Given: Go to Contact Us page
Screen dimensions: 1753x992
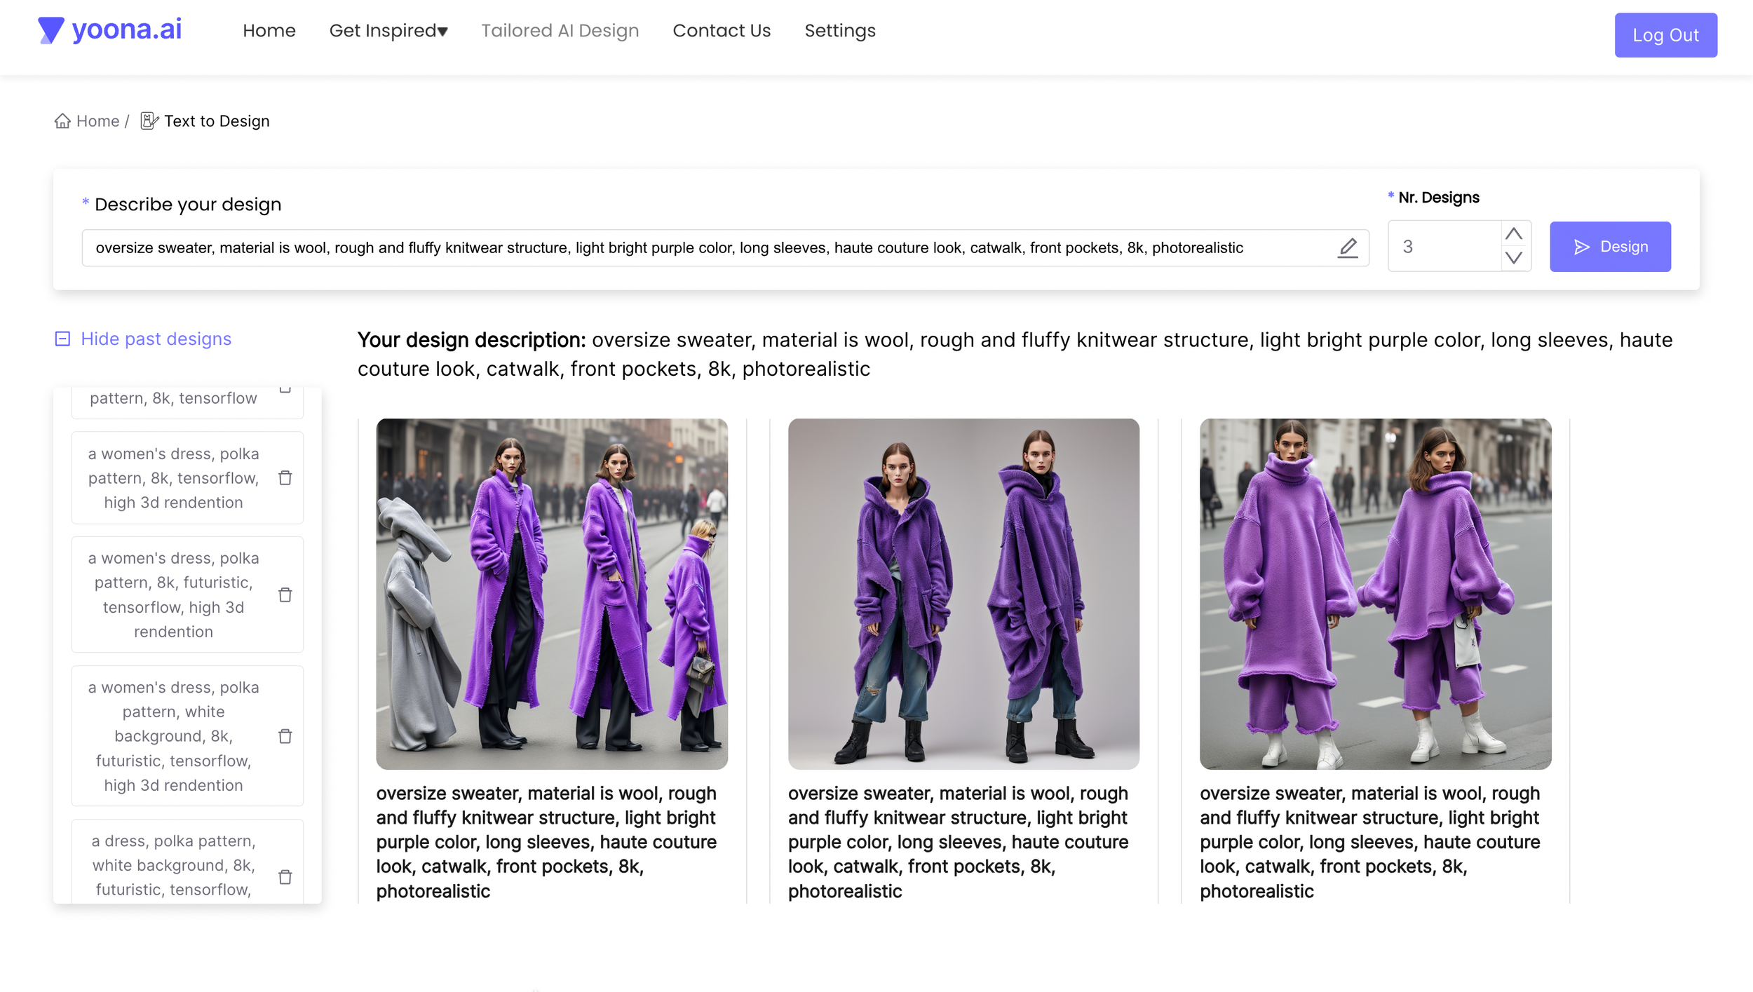Looking at the screenshot, I should tap(722, 31).
